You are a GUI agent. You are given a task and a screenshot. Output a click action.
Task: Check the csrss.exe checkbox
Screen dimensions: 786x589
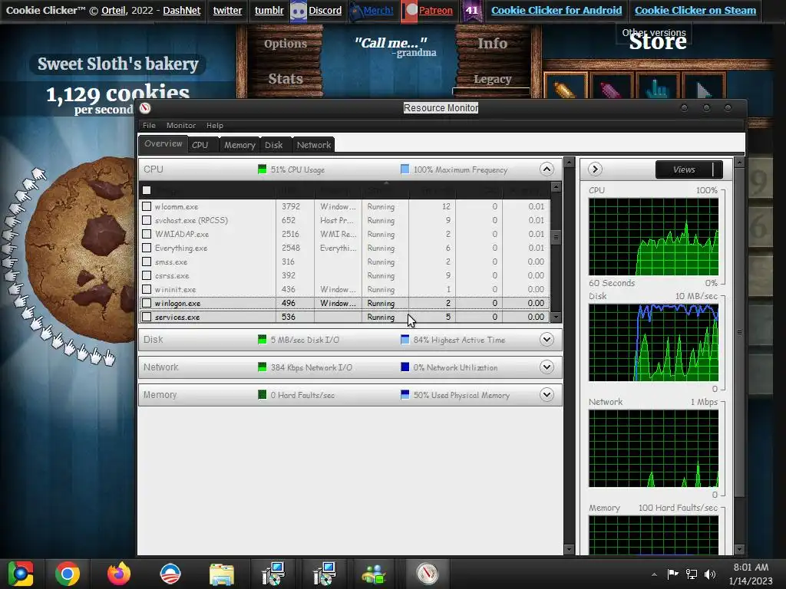(147, 275)
